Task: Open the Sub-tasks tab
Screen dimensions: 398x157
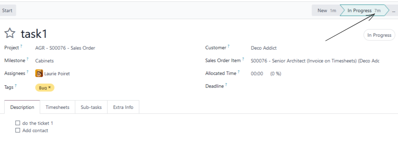Action: click(91, 107)
